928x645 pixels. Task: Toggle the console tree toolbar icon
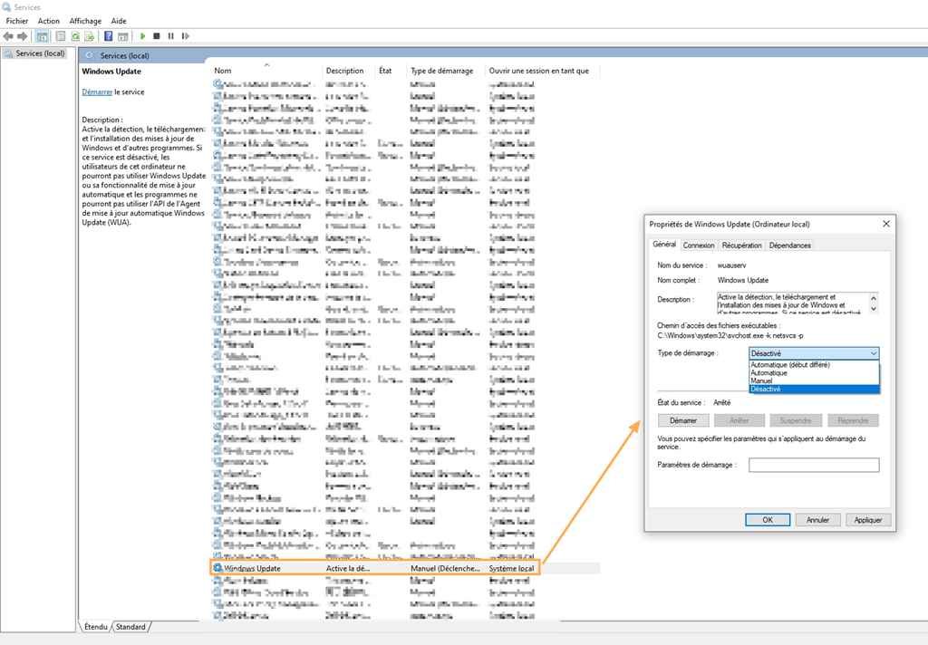pos(42,36)
